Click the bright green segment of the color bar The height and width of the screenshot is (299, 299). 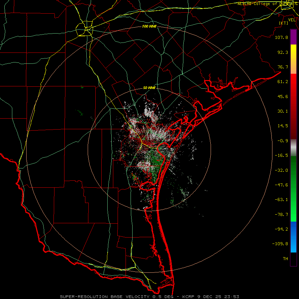[293, 189]
